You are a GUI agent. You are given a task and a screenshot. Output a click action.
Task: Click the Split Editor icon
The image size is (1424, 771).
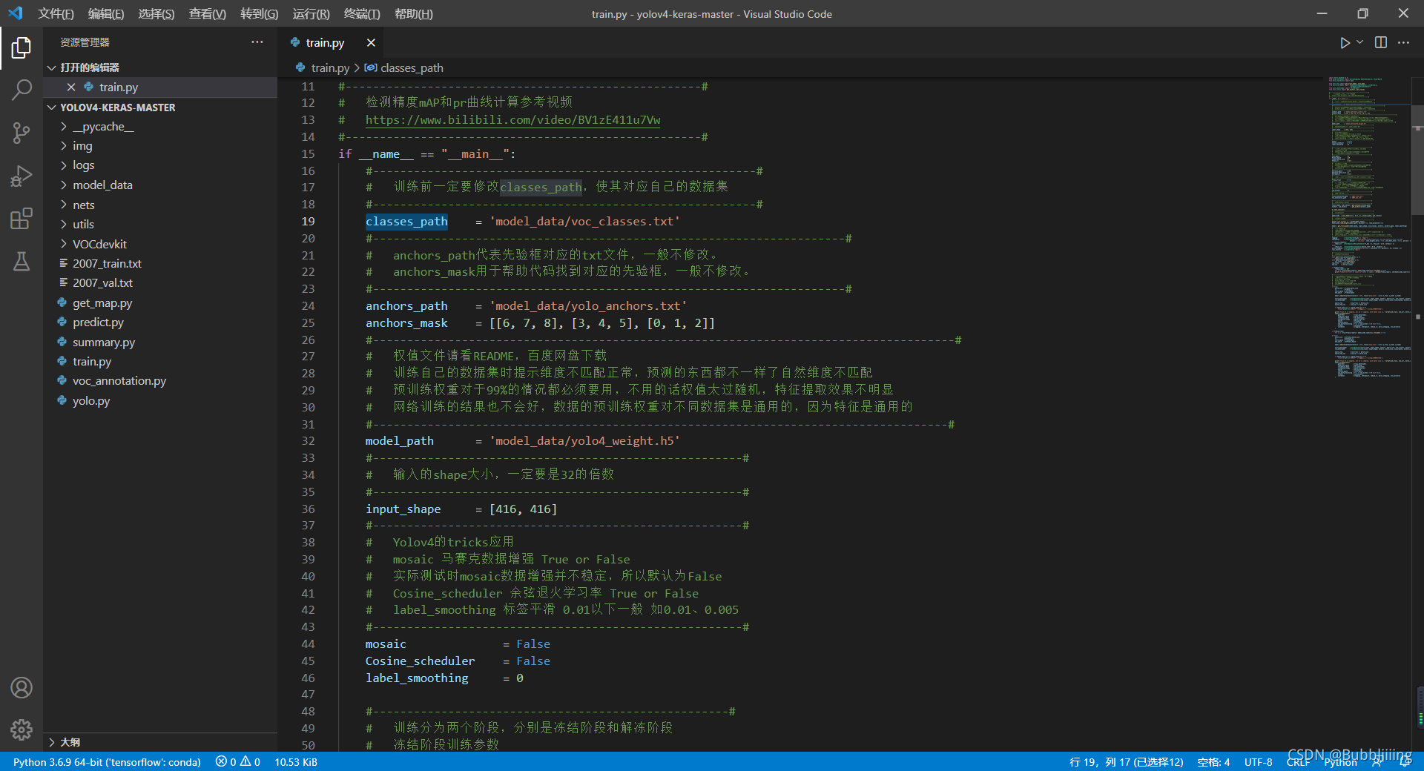1380,43
